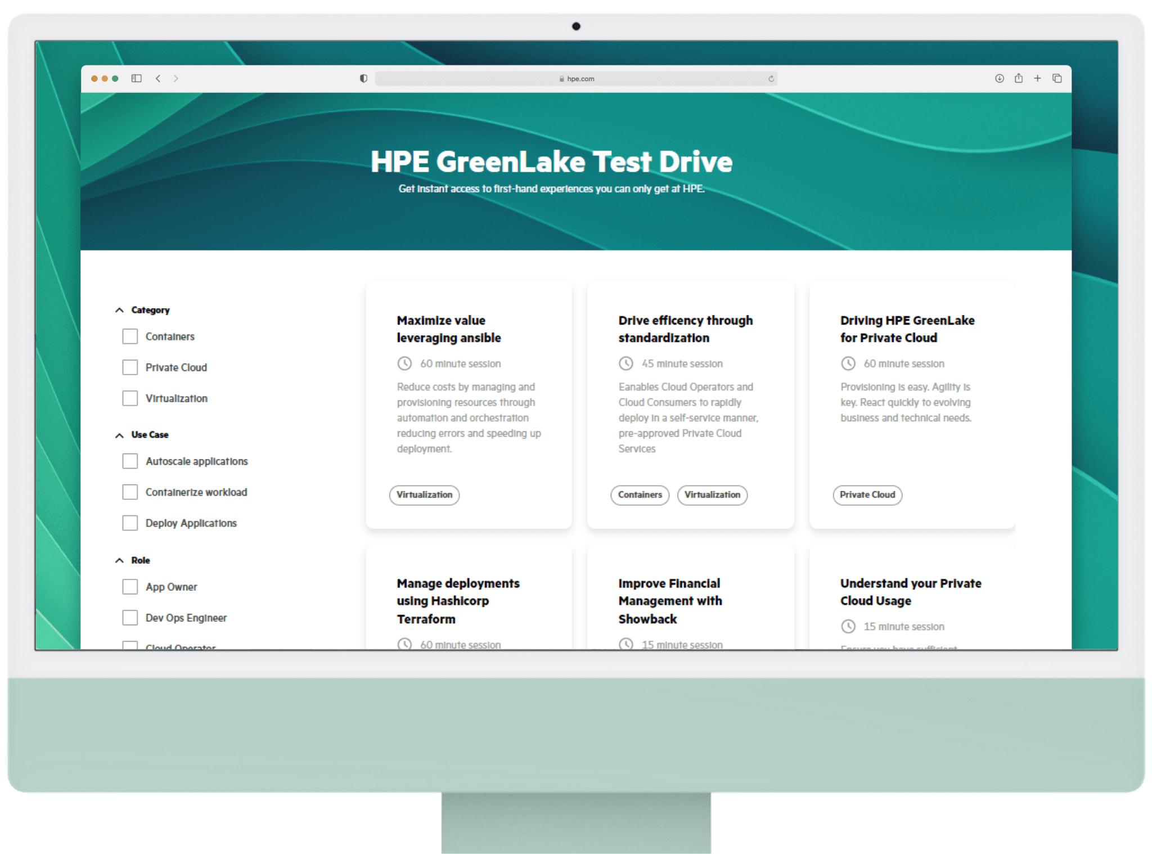The height and width of the screenshot is (854, 1152).
Task: Reload the hpe.com page
Action: [769, 79]
